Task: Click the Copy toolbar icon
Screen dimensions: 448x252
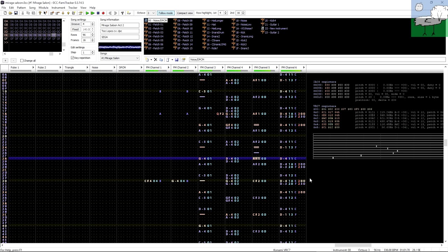Action: [x=28, y=13]
